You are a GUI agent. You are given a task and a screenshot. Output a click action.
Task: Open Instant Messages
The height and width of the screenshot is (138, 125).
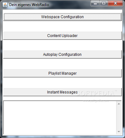click(x=62, y=92)
